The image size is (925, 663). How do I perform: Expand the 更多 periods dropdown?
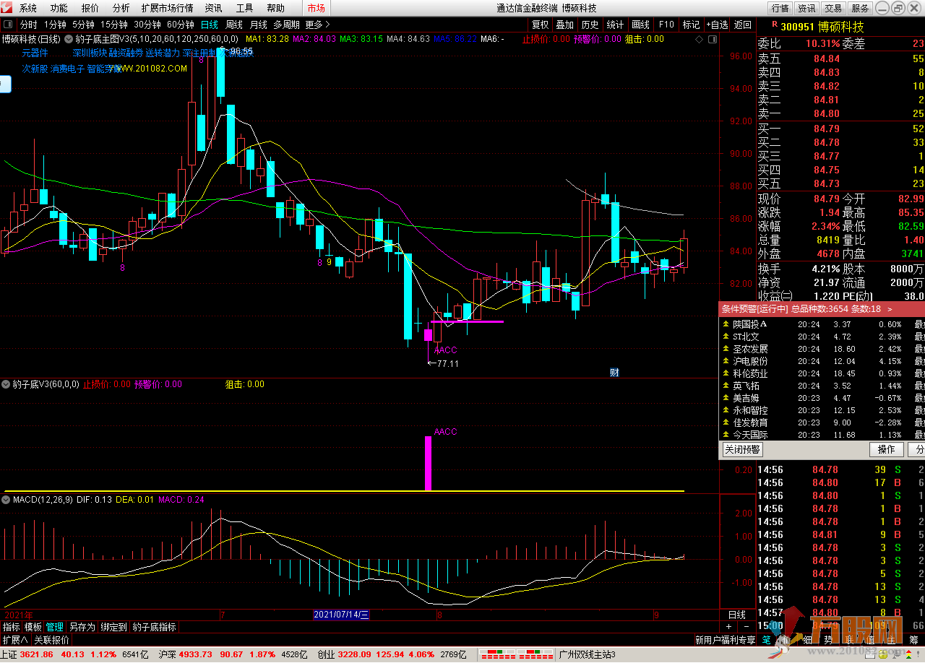click(x=317, y=25)
